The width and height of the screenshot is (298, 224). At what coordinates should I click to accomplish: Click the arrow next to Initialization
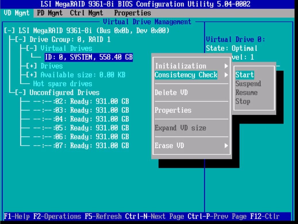coord(226,66)
